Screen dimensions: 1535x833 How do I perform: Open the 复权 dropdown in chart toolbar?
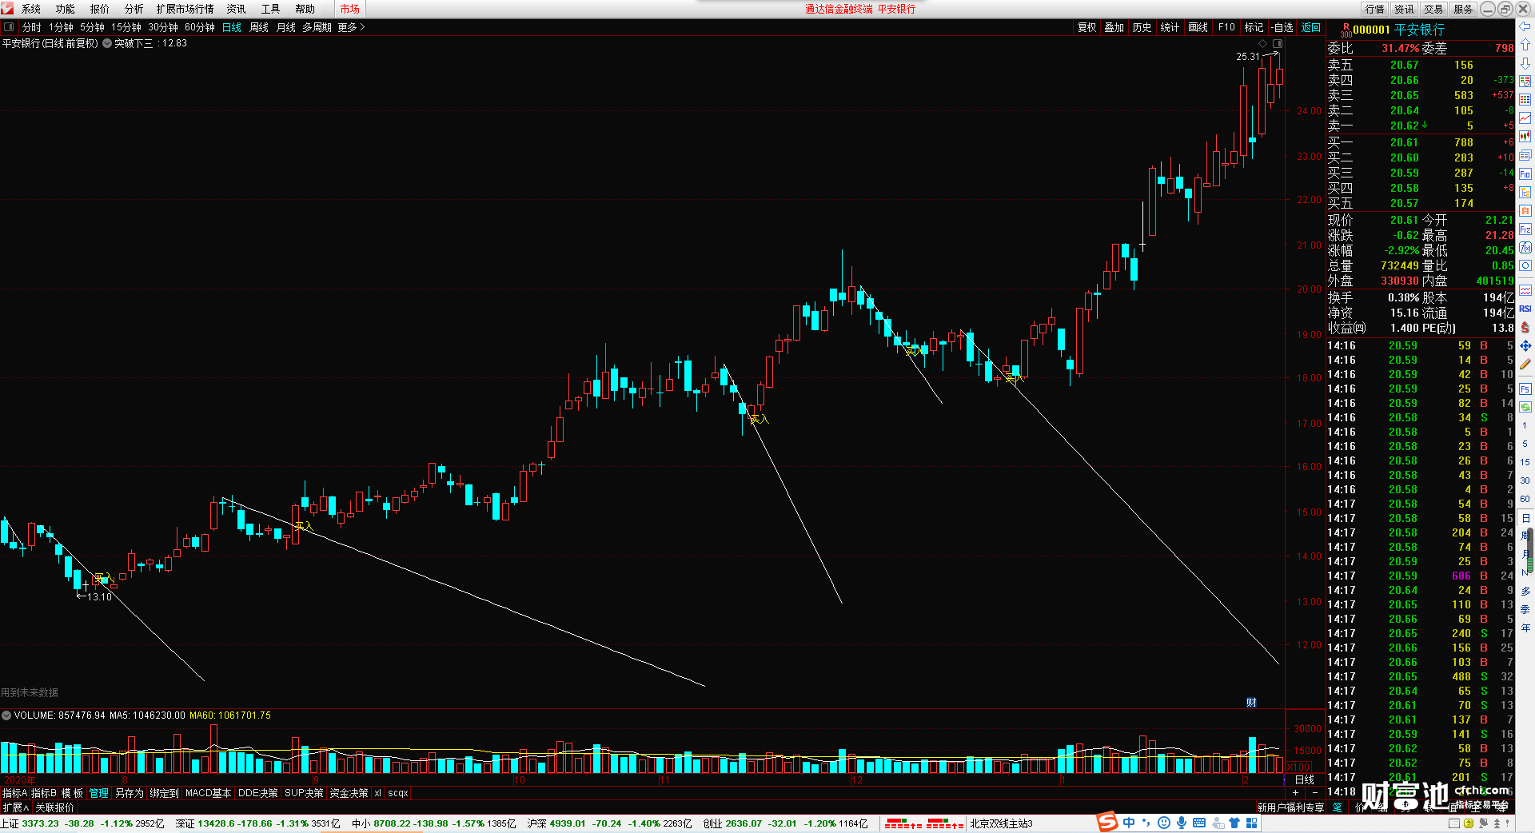(1086, 27)
